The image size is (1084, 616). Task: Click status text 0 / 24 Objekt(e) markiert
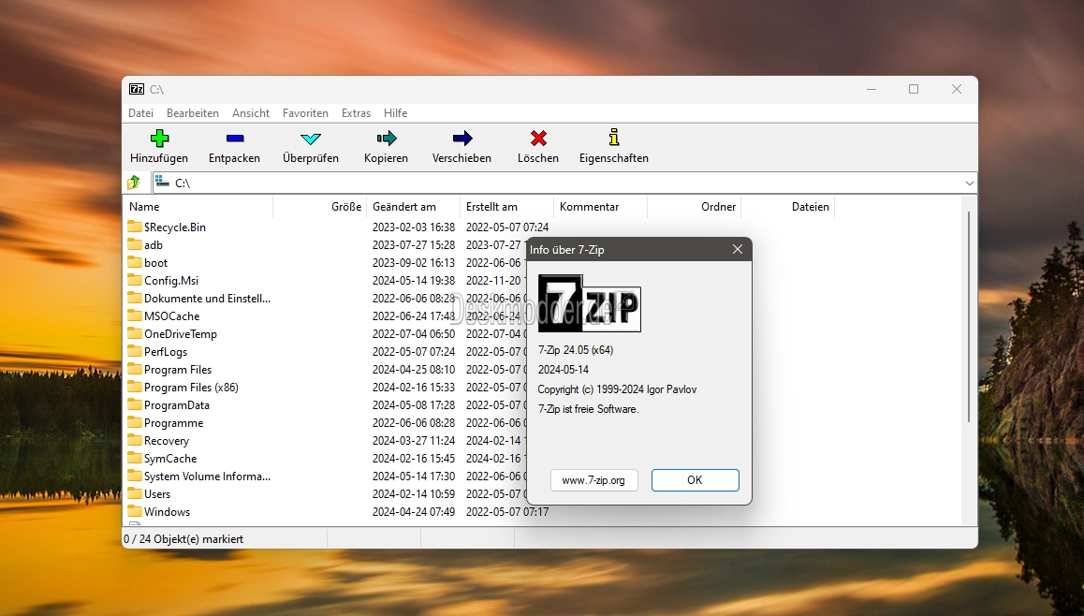[183, 538]
